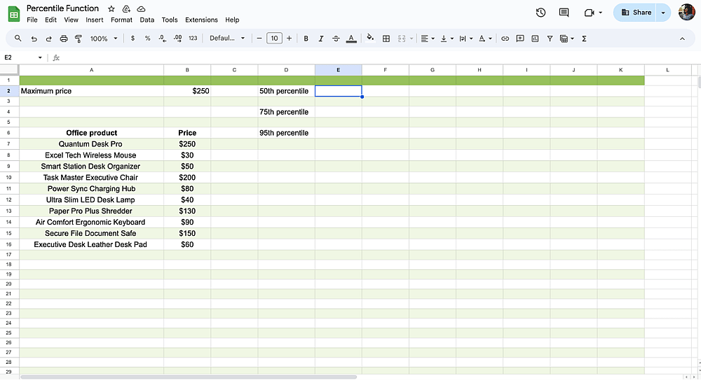Open share options dropdown arrow
The height and width of the screenshot is (380, 701).
coord(663,13)
